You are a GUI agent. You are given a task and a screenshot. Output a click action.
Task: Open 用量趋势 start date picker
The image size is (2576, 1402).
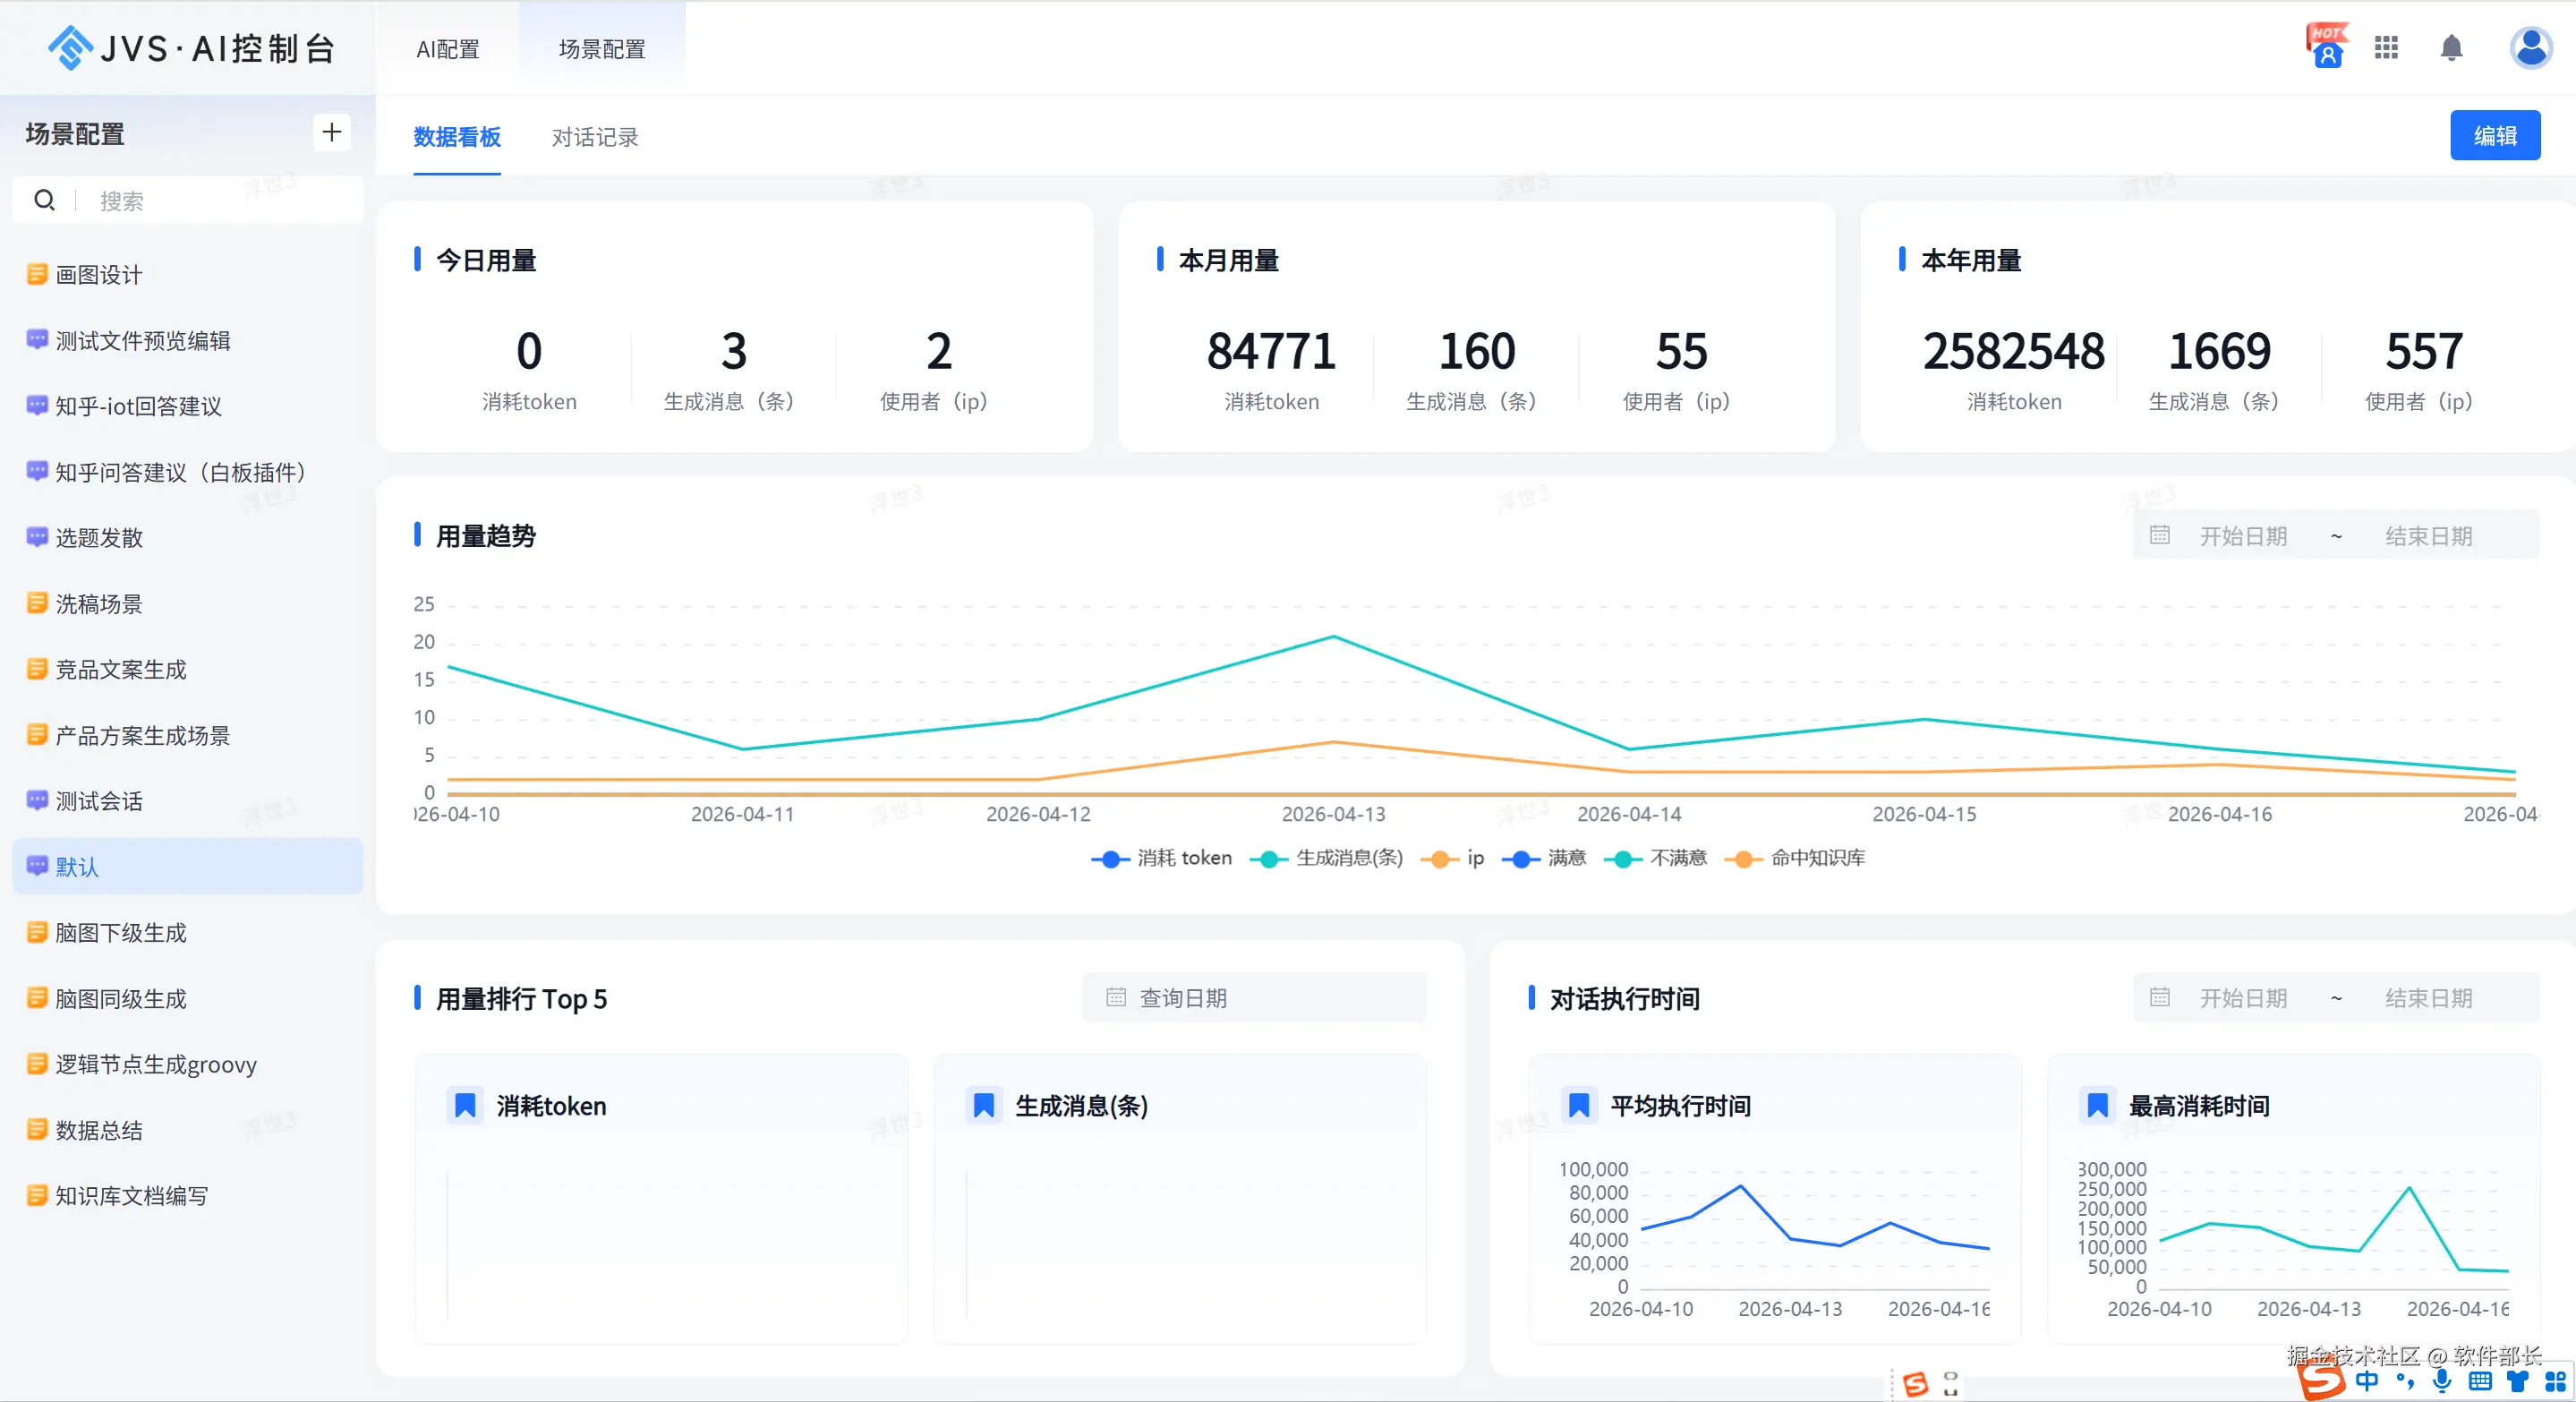pos(2242,536)
